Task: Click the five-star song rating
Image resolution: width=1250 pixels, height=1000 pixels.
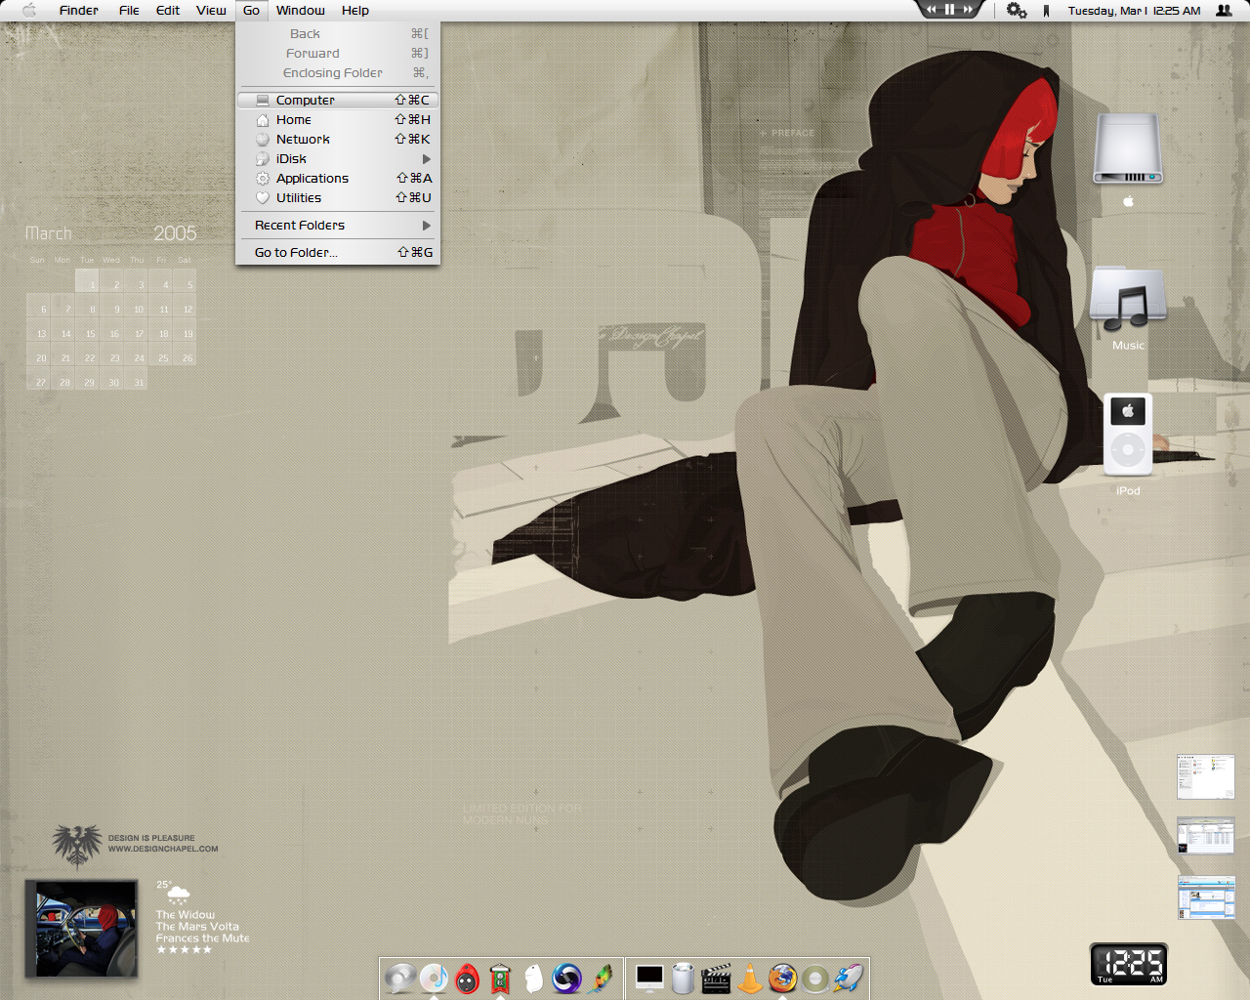Action: [x=184, y=949]
